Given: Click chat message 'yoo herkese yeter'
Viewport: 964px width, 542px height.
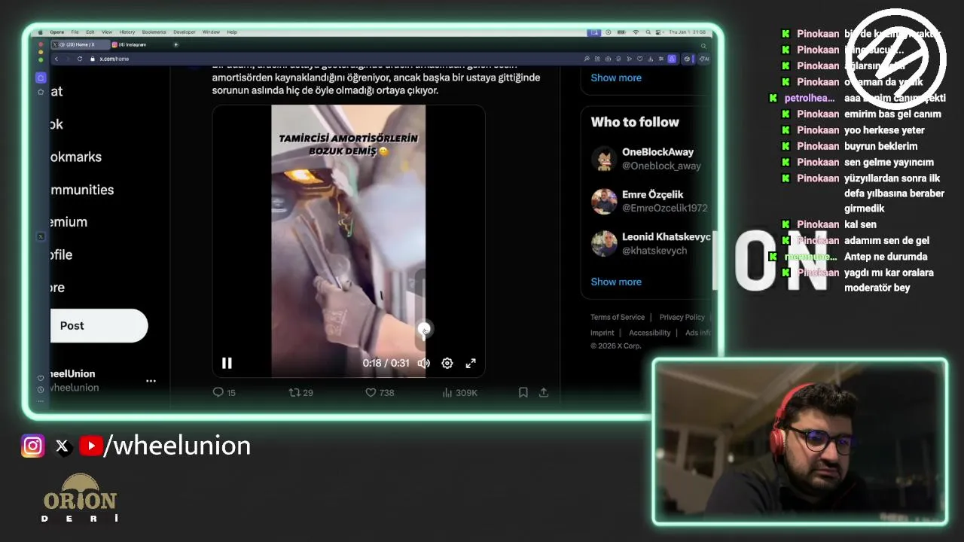Looking at the screenshot, I should click(884, 130).
